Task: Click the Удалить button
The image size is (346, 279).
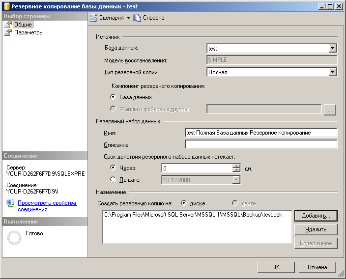Action: 316,229
